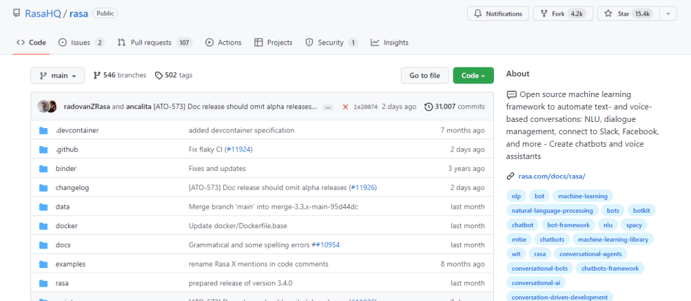Open the data folder

(x=63, y=207)
